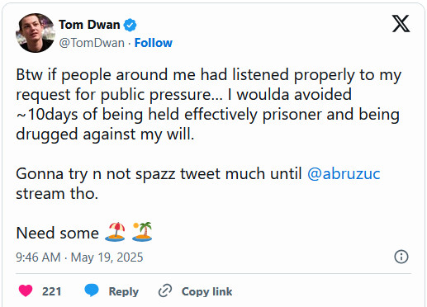Image resolution: width=427 pixels, height=307 pixels.
Task: Click the blue verified badge
Action: click(130, 25)
